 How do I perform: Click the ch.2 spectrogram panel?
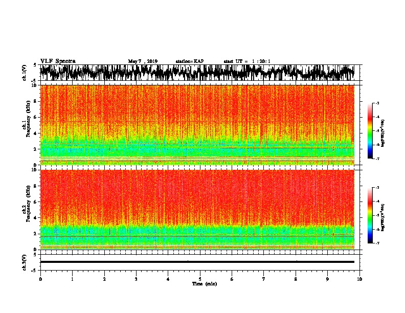click(197, 210)
